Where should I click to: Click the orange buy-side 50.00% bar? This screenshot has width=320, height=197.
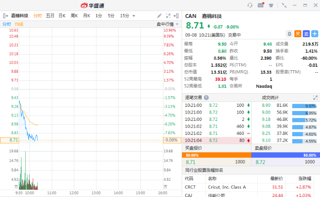218,155
